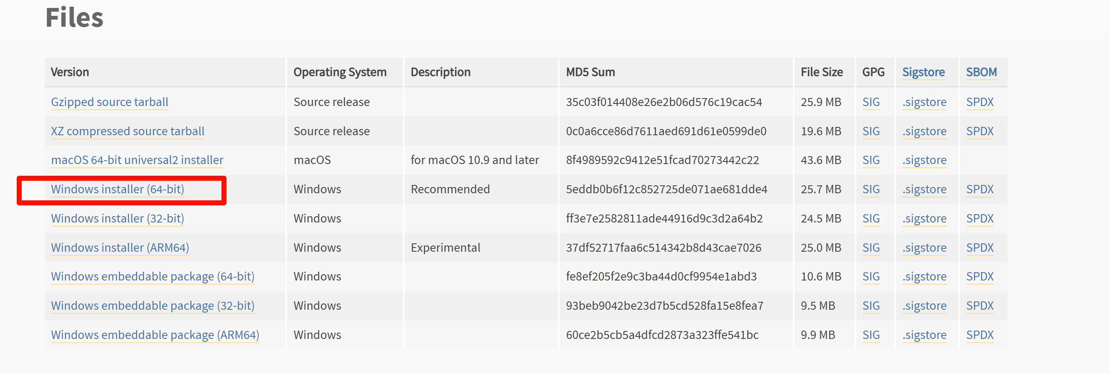Open SIG link for macOS installer row

click(x=871, y=160)
